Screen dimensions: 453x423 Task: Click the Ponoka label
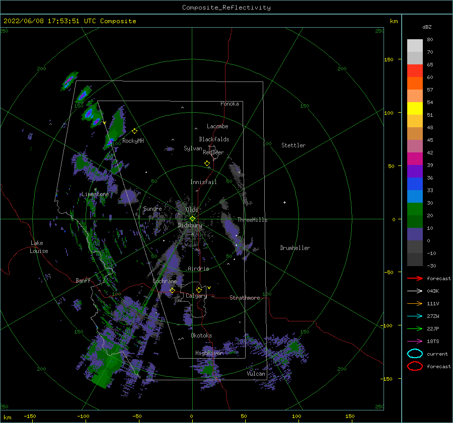[230, 104]
